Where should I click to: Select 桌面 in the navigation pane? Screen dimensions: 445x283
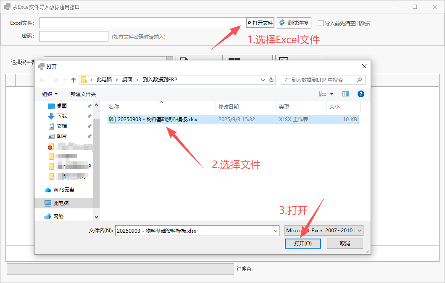(x=61, y=106)
